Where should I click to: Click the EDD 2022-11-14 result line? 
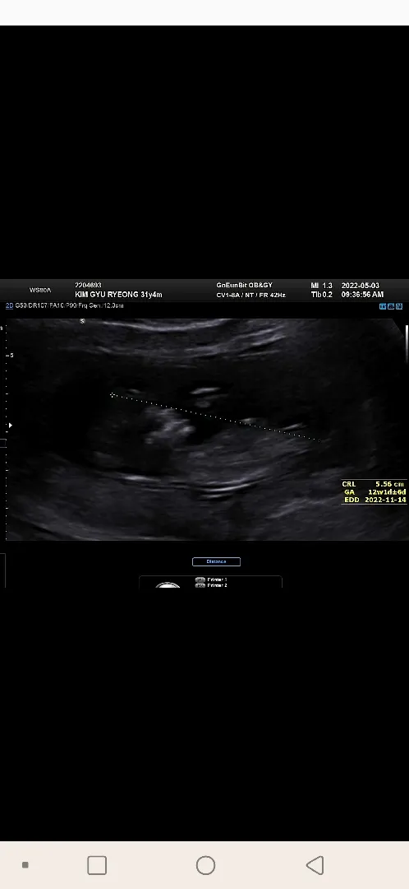[375, 500]
